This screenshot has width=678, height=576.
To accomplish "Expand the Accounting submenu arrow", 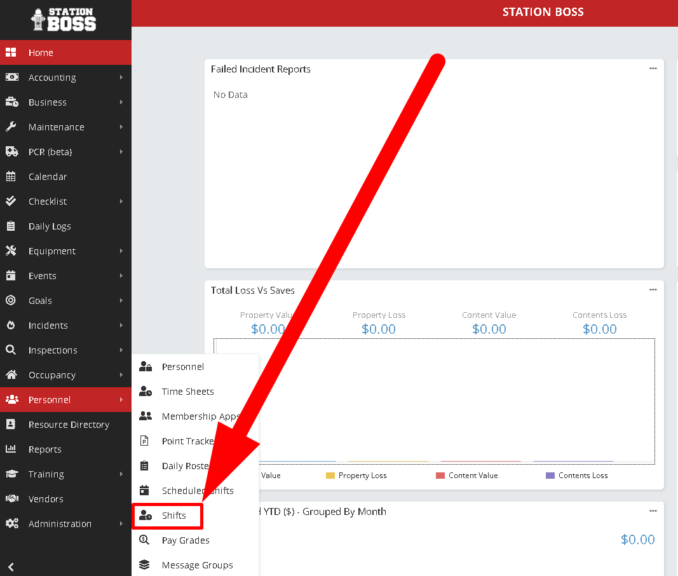I will tap(121, 78).
